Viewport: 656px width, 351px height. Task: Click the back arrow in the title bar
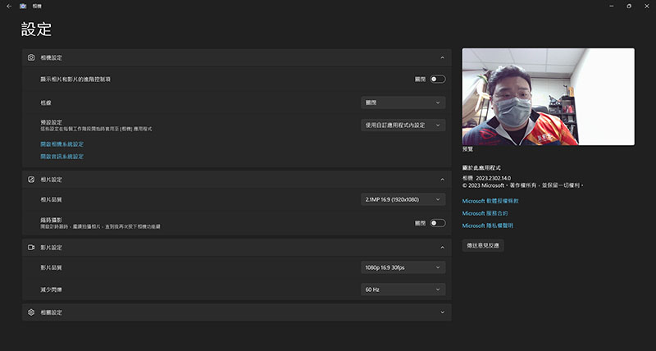click(x=9, y=7)
